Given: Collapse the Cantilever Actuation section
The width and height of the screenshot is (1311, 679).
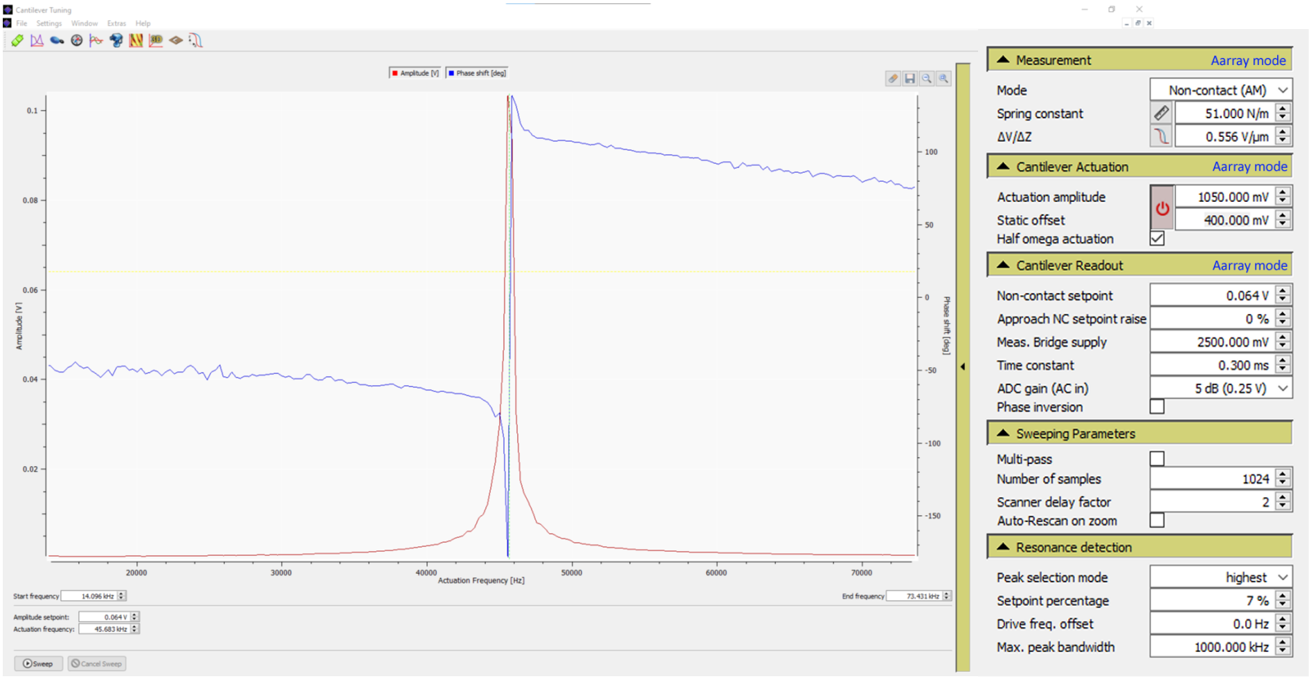Looking at the screenshot, I should tap(1003, 167).
